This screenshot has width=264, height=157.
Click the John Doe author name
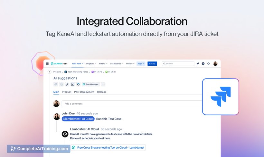(x=68, y=113)
